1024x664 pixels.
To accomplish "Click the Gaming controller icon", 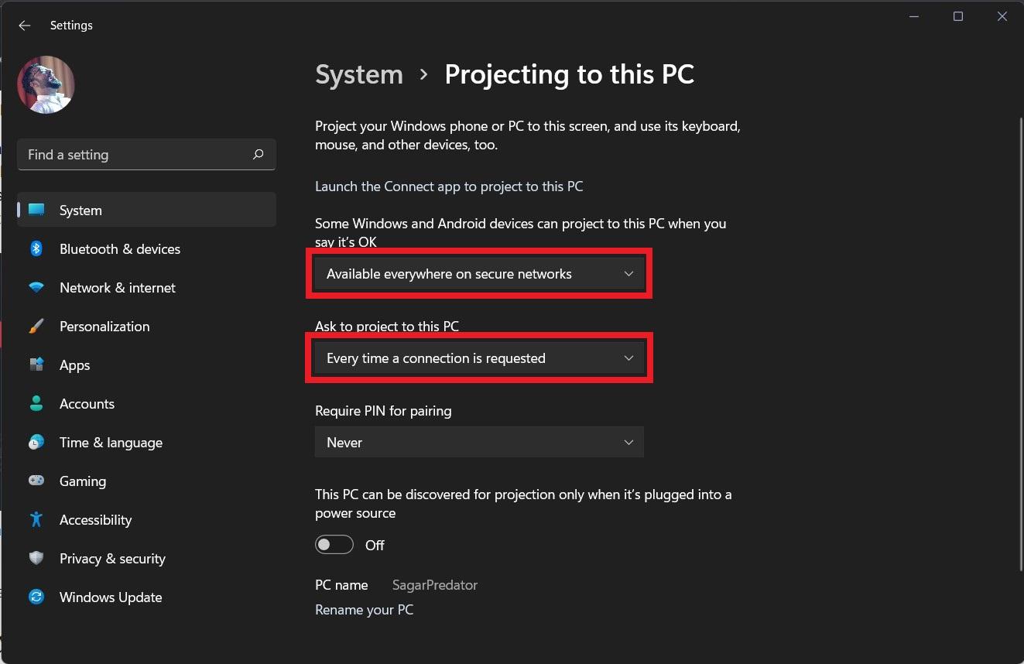I will (36, 481).
